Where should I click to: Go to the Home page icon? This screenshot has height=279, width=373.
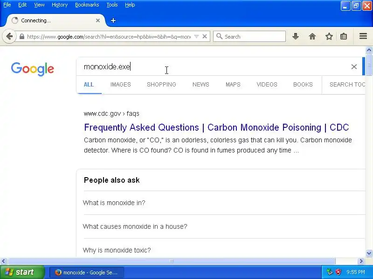click(312, 37)
